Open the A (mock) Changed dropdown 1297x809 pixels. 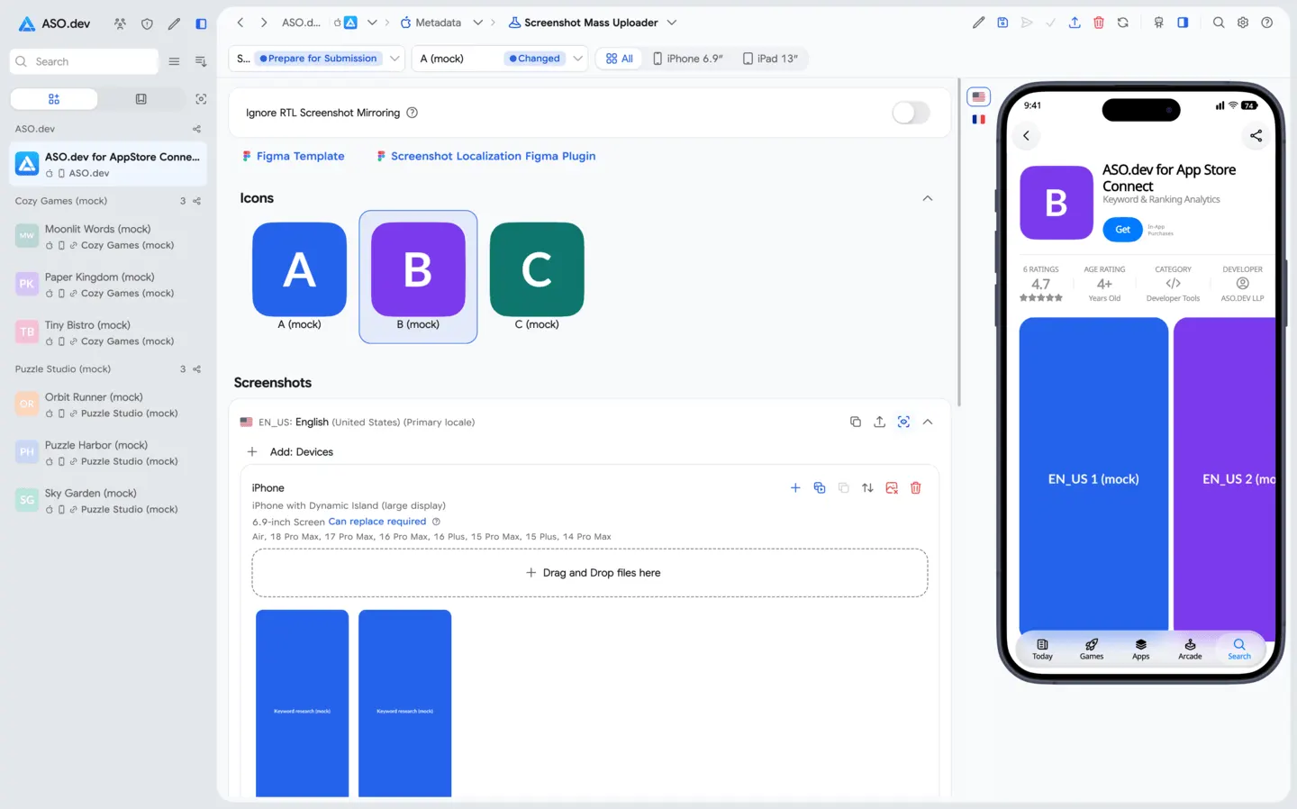501,59
